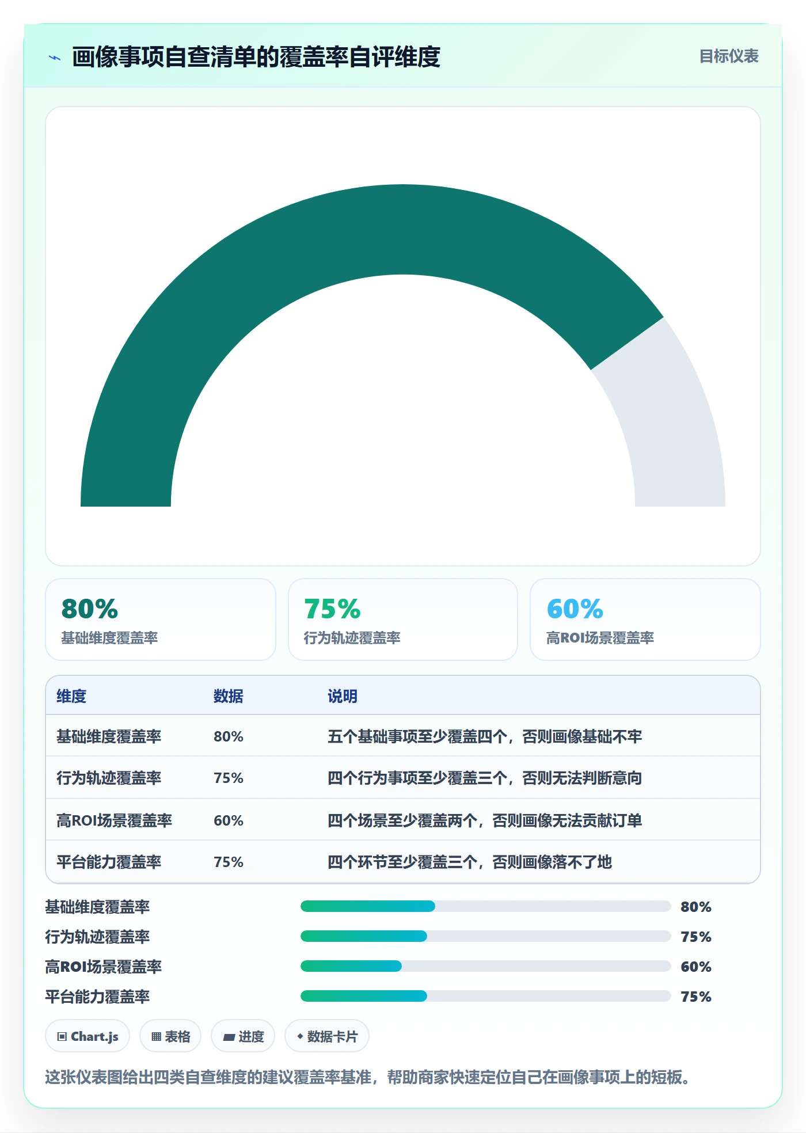Click the 目标仪表 label in the header
806x1133 pixels.
tap(729, 56)
